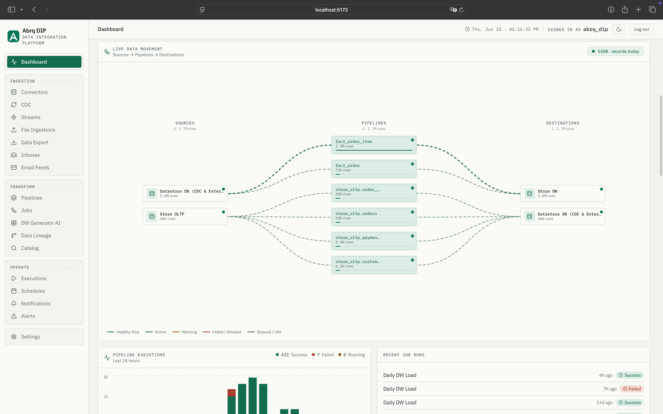The height and width of the screenshot is (414, 663).
Task: Click the Alerts warning triangle icon
Action: [x=14, y=316]
